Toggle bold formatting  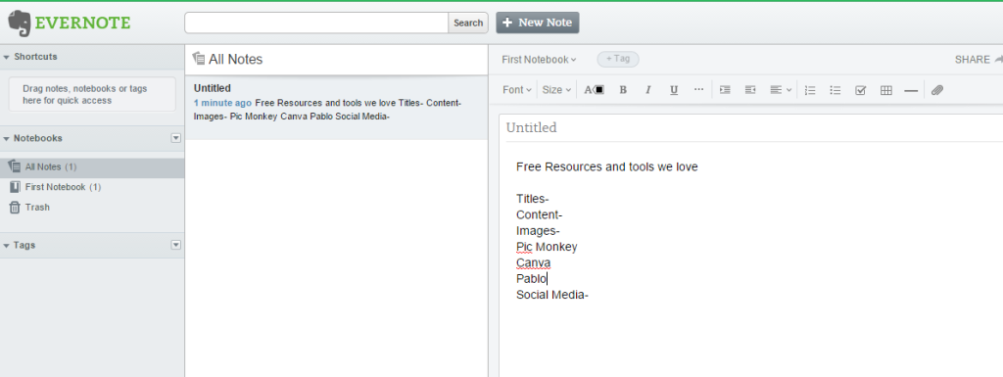[x=623, y=90]
